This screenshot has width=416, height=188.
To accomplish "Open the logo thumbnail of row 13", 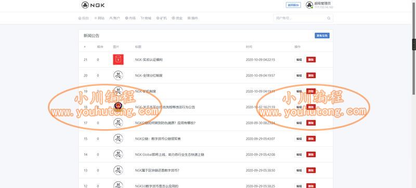I will (x=118, y=170).
